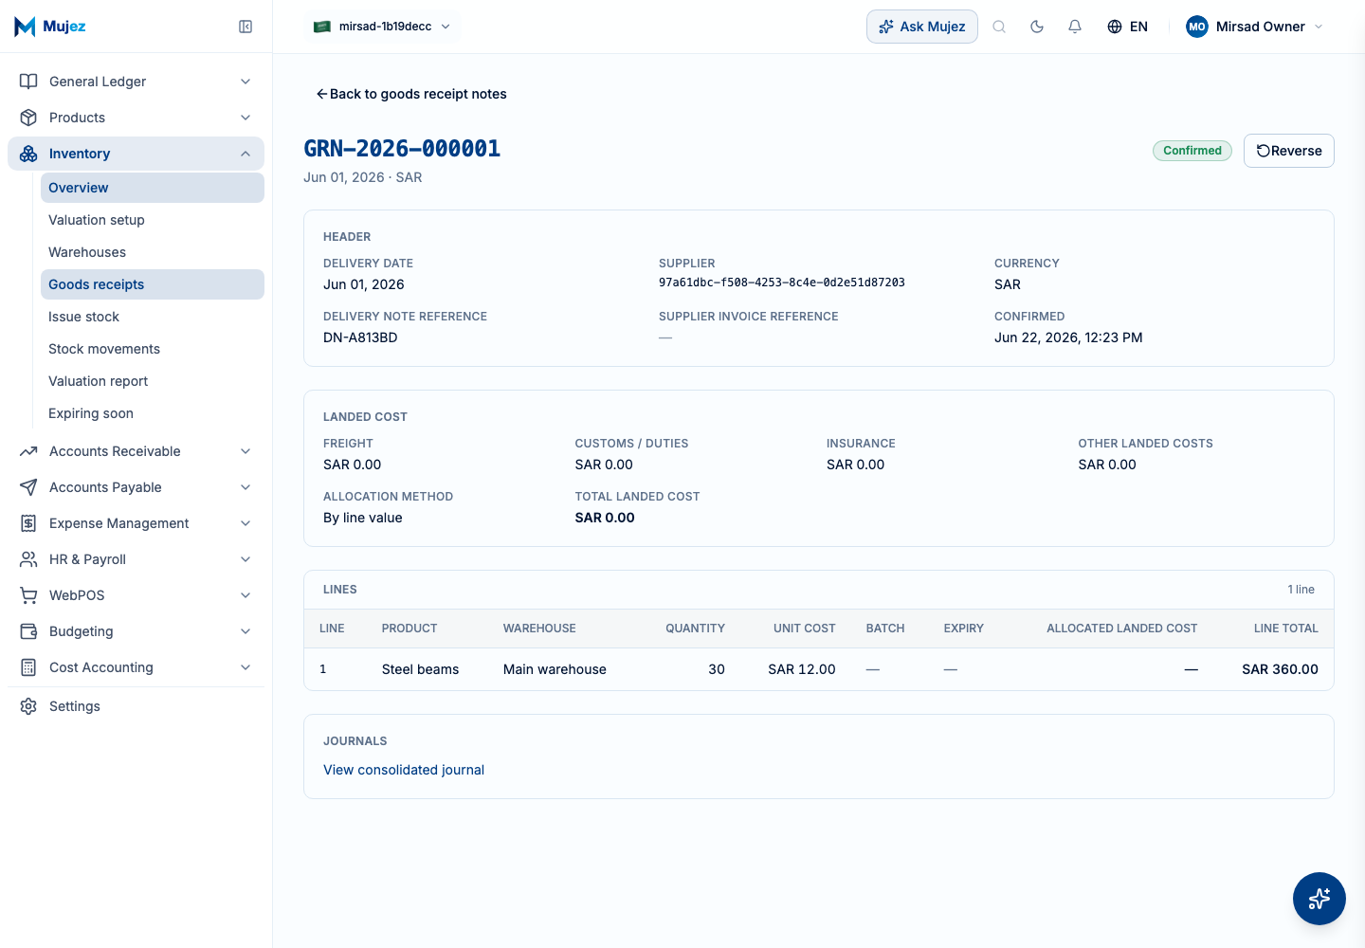This screenshot has width=1365, height=948.
Task: Click the globe language icon
Action: pyautogui.click(x=1115, y=27)
